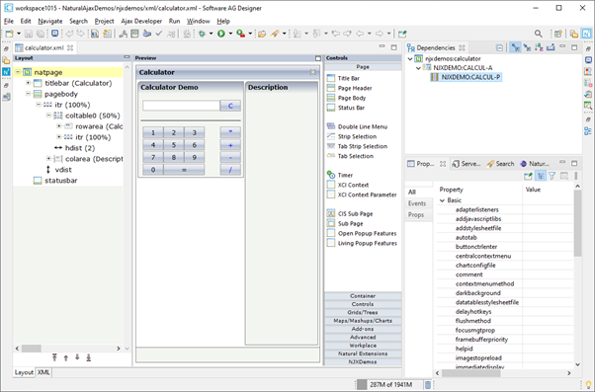Open the Project menu
The height and width of the screenshot is (392, 595).
pos(105,22)
